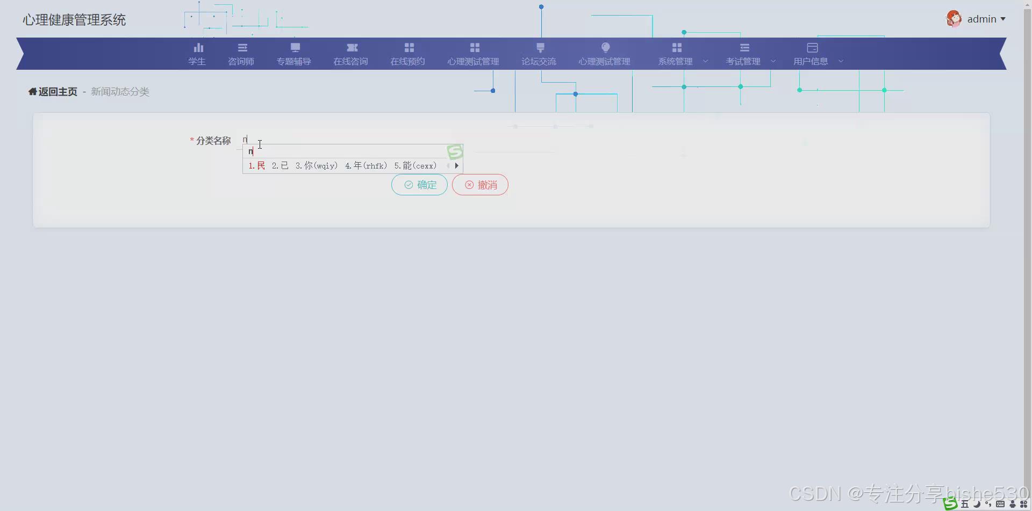Open 在线预约 in the nav bar

pyautogui.click(x=407, y=54)
